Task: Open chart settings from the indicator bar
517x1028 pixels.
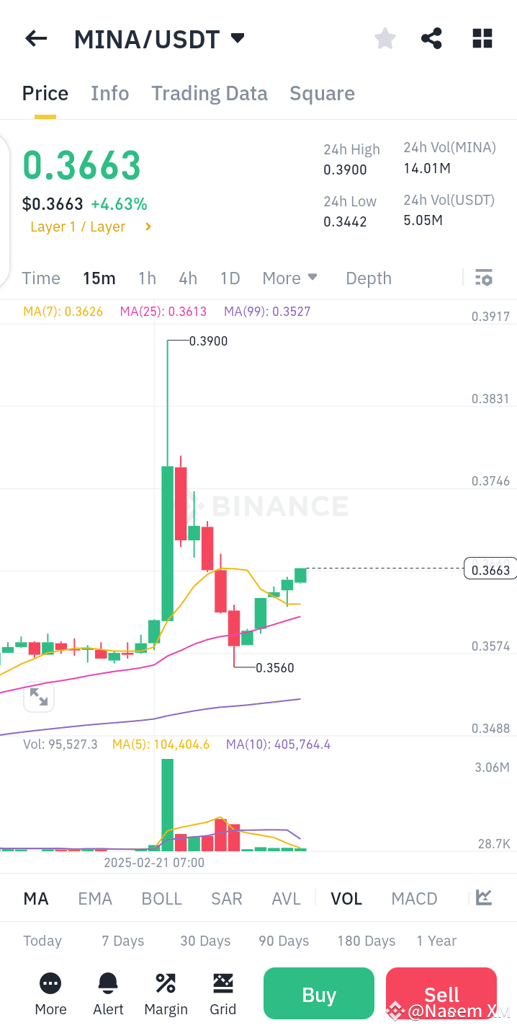Action: click(483, 278)
